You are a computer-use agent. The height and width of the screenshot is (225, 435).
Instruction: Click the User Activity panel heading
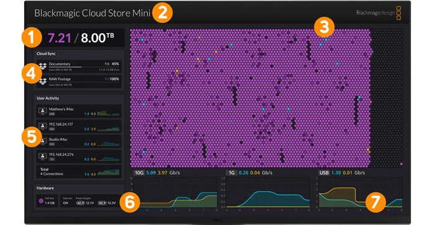(x=48, y=98)
